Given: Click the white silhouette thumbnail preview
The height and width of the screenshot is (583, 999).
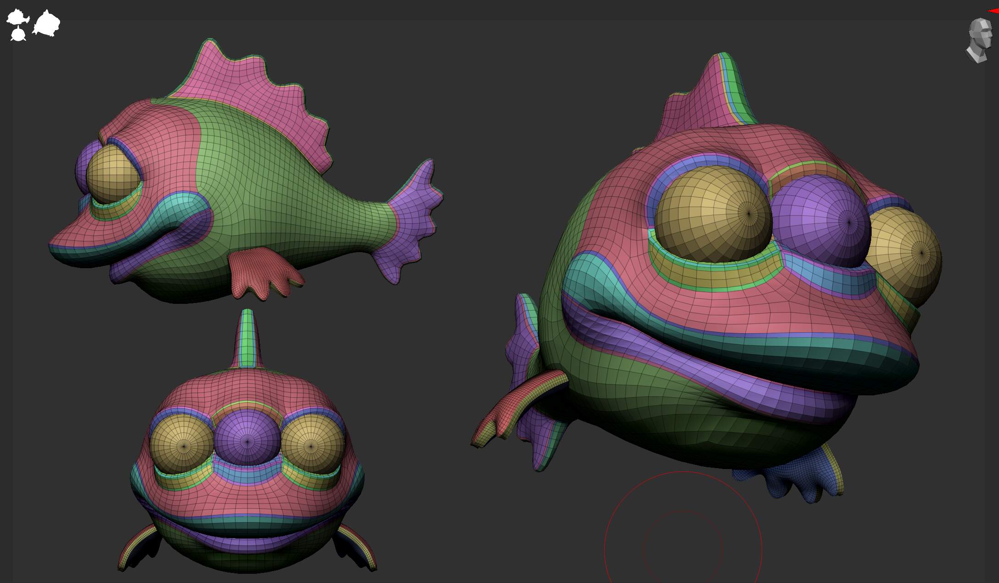Looking at the screenshot, I should coord(33,25).
